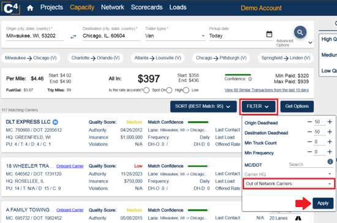The height and width of the screenshot is (223, 337).
Task: Click 18 WHEELER Match Confidence bar
Action: coord(198,166)
